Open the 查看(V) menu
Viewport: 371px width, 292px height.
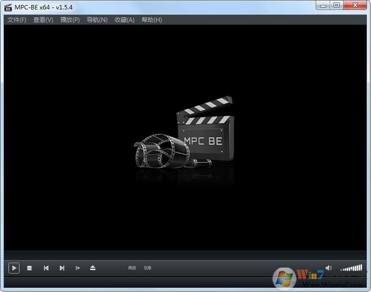tap(43, 20)
